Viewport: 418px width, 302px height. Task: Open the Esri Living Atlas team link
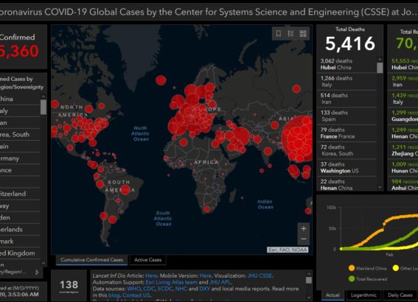(172, 282)
